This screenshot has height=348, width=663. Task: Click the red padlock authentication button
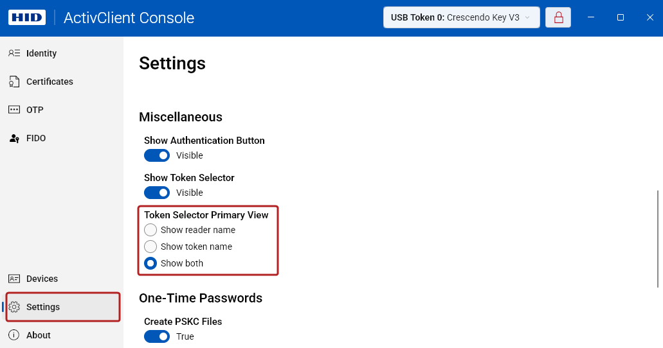point(558,17)
